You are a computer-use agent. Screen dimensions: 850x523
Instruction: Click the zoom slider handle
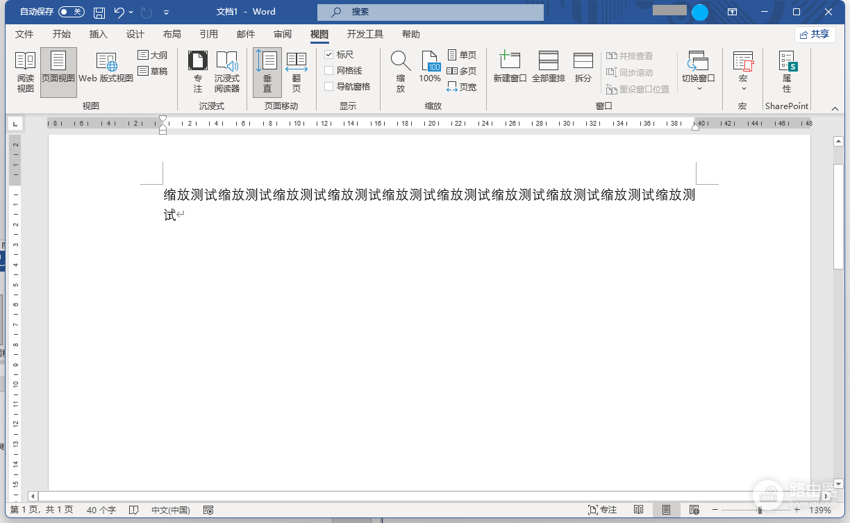[x=760, y=510]
